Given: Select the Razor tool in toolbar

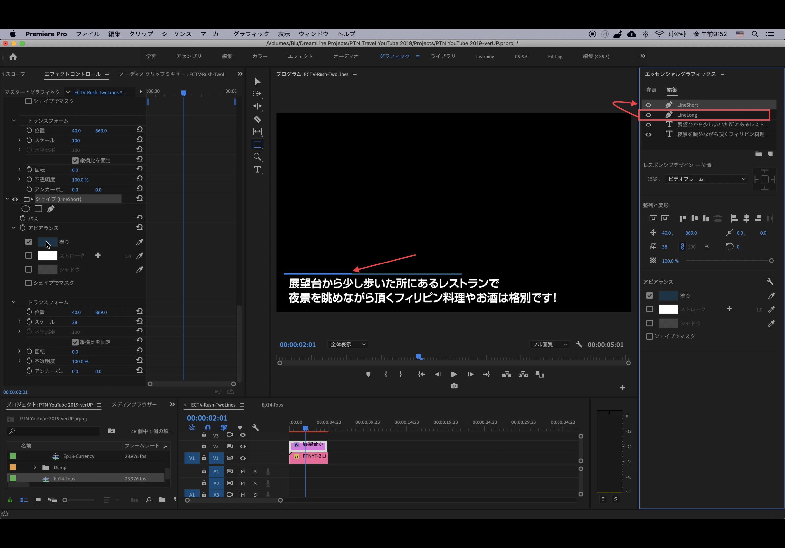Looking at the screenshot, I should coord(257,119).
